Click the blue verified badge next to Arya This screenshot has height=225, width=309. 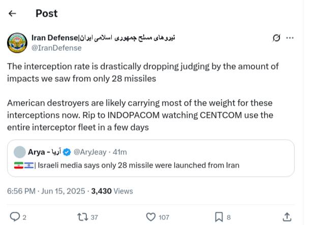coord(69,152)
